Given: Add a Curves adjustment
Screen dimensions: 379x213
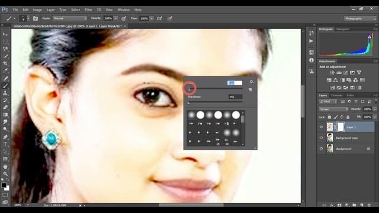Looking at the screenshot, I should 346,73.
